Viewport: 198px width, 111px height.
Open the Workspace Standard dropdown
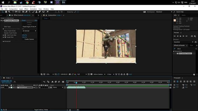coord(164,12)
